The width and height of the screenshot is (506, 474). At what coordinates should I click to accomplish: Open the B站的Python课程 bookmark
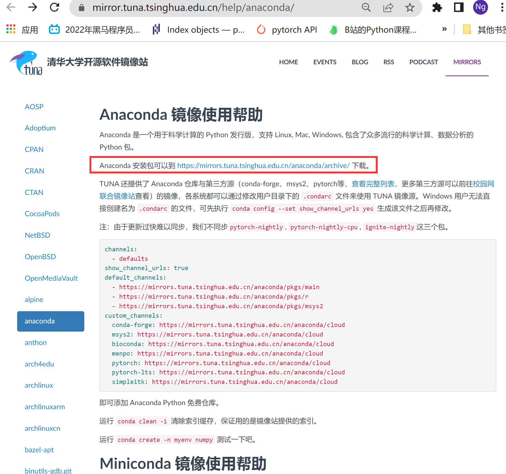pyautogui.click(x=373, y=29)
